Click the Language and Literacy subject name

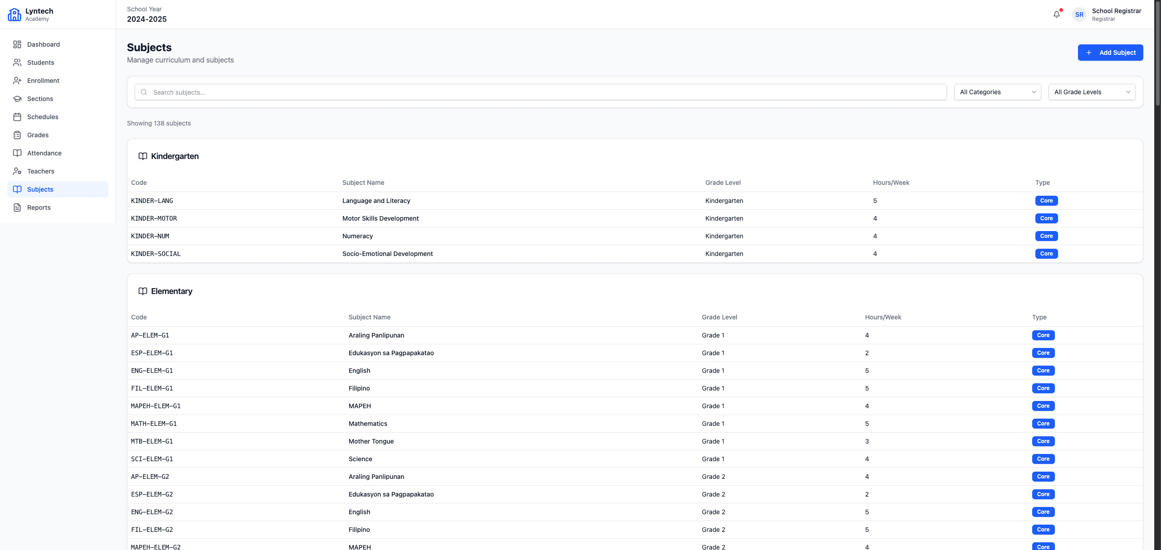(376, 201)
